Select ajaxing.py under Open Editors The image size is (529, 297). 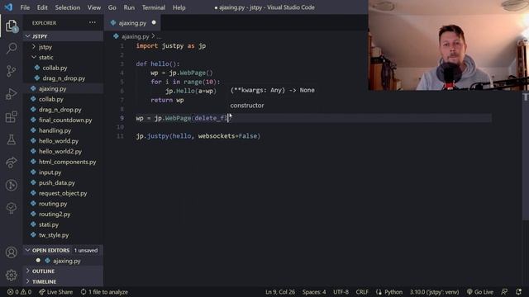(63, 261)
